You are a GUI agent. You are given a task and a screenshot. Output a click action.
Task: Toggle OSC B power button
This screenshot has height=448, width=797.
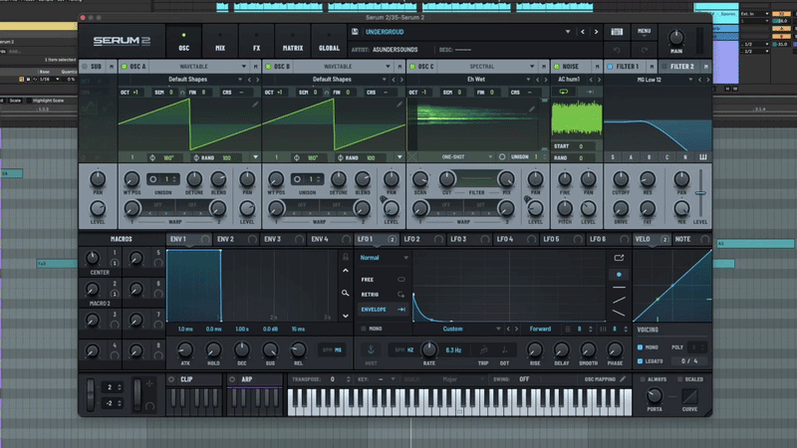click(x=268, y=67)
